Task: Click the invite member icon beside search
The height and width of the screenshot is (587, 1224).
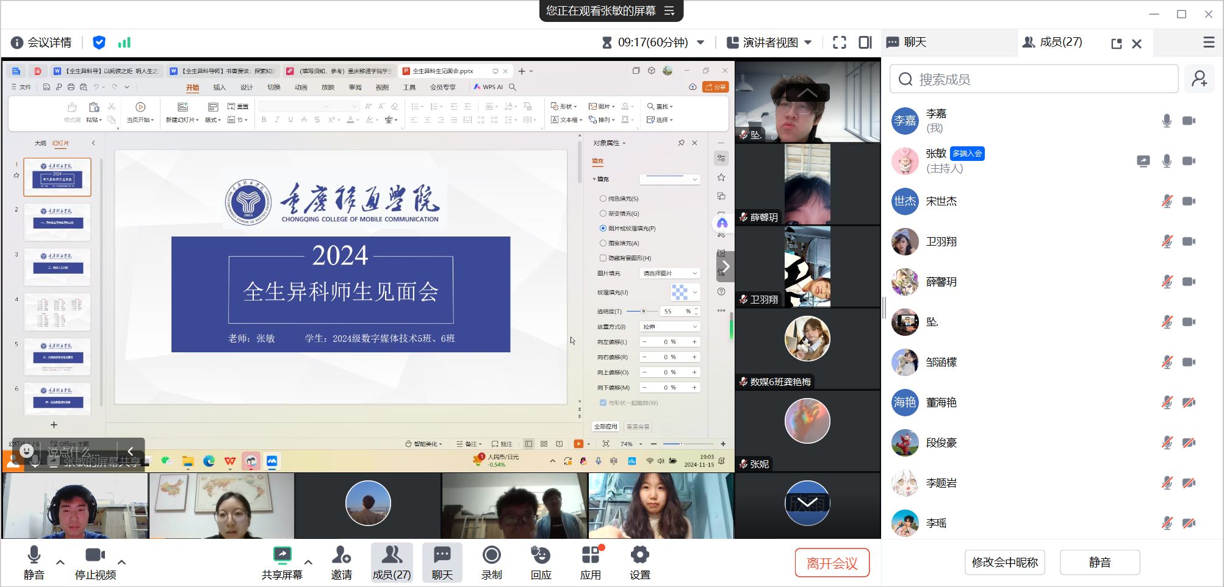Action: click(1199, 79)
